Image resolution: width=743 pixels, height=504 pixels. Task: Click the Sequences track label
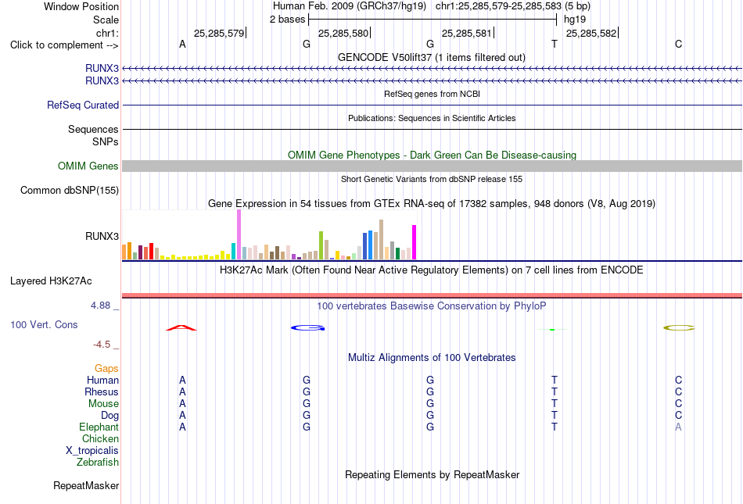pos(93,129)
